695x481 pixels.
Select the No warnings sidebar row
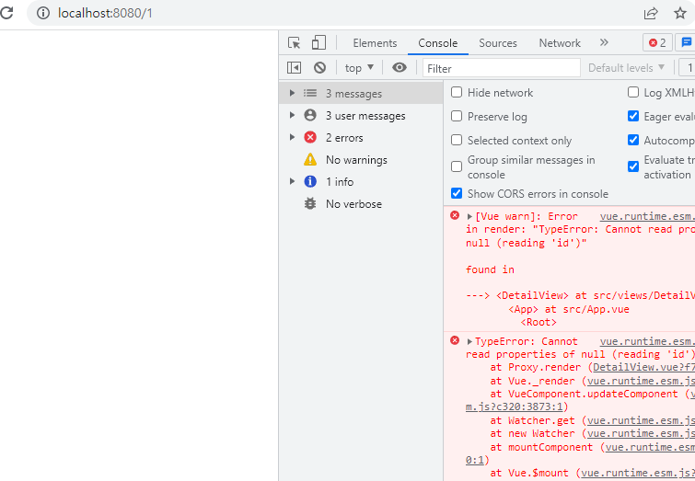click(361, 159)
